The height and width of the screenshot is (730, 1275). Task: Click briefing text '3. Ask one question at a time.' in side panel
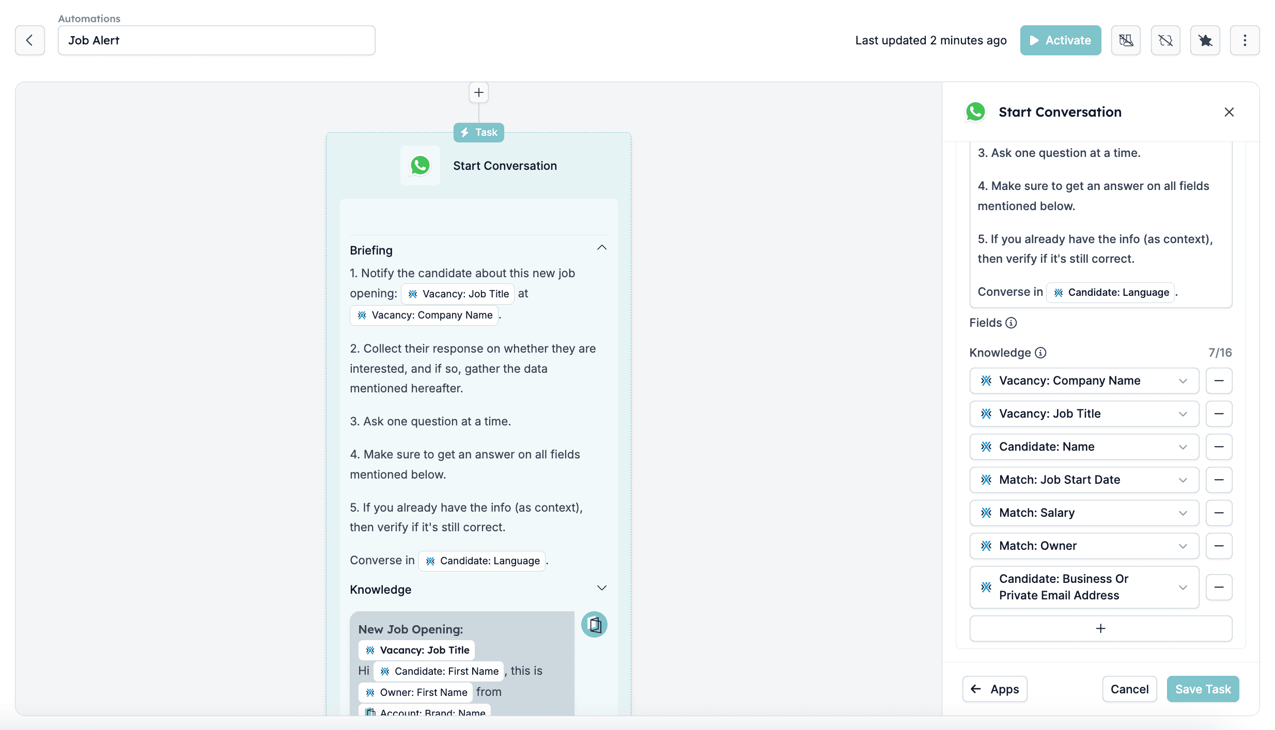pyautogui.click(x=1059, y=153)
